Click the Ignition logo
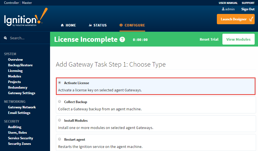This screenshot has height=151, width=258. click(26, 19)
